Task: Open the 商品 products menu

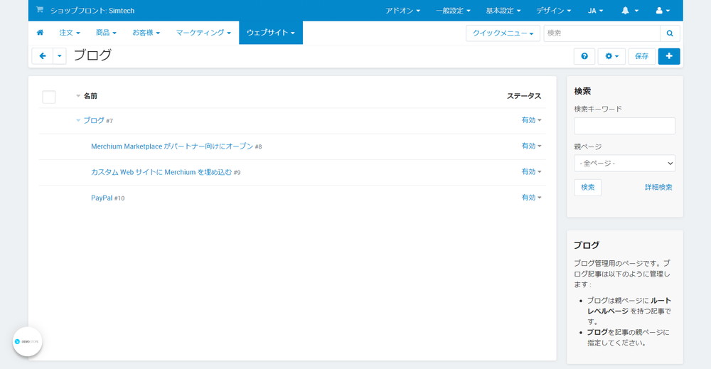Action: (106, 33)
